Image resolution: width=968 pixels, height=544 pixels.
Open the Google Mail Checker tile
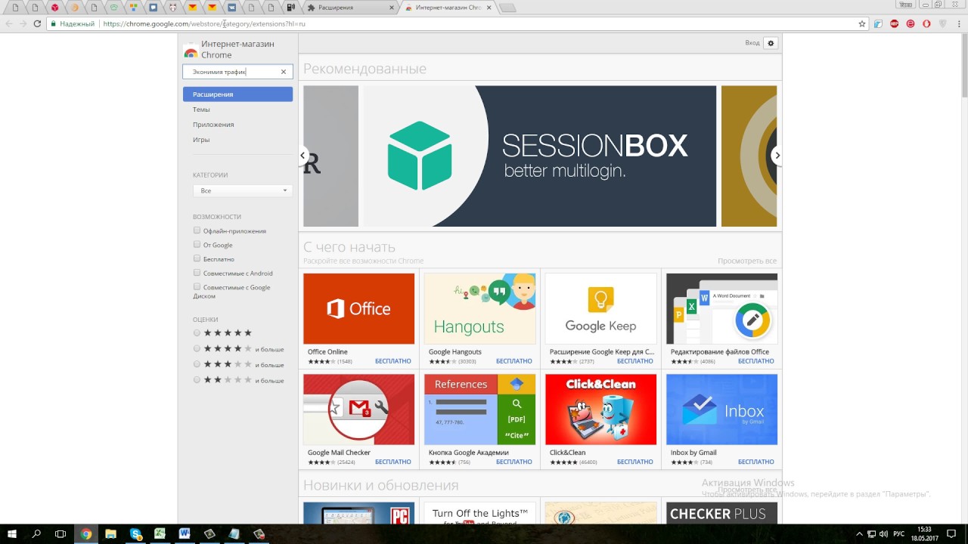358,419
